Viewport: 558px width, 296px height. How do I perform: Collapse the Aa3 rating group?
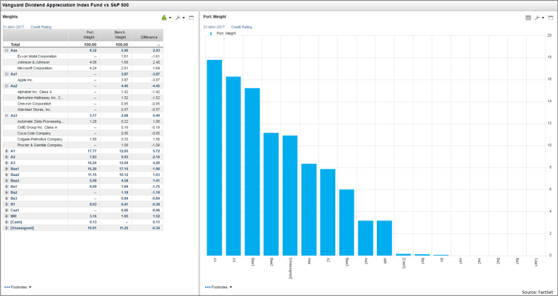tap(6, 115)
